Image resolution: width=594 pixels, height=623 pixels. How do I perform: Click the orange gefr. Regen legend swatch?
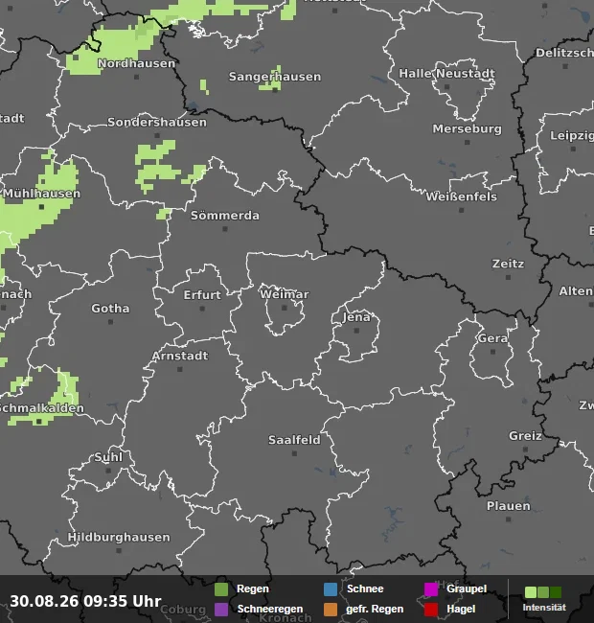(331, 609)
